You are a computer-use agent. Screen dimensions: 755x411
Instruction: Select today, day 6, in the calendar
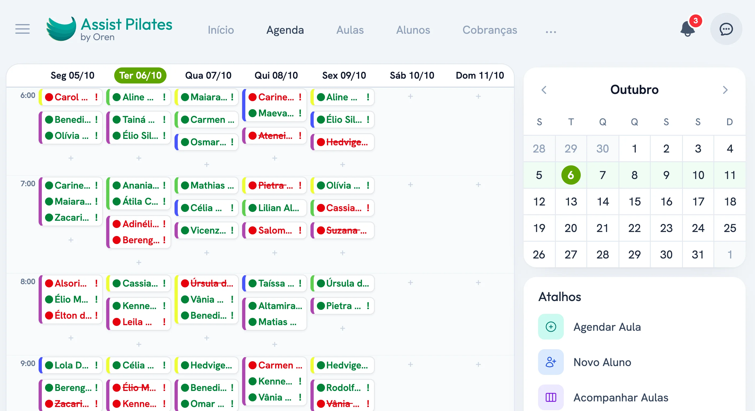571,175
